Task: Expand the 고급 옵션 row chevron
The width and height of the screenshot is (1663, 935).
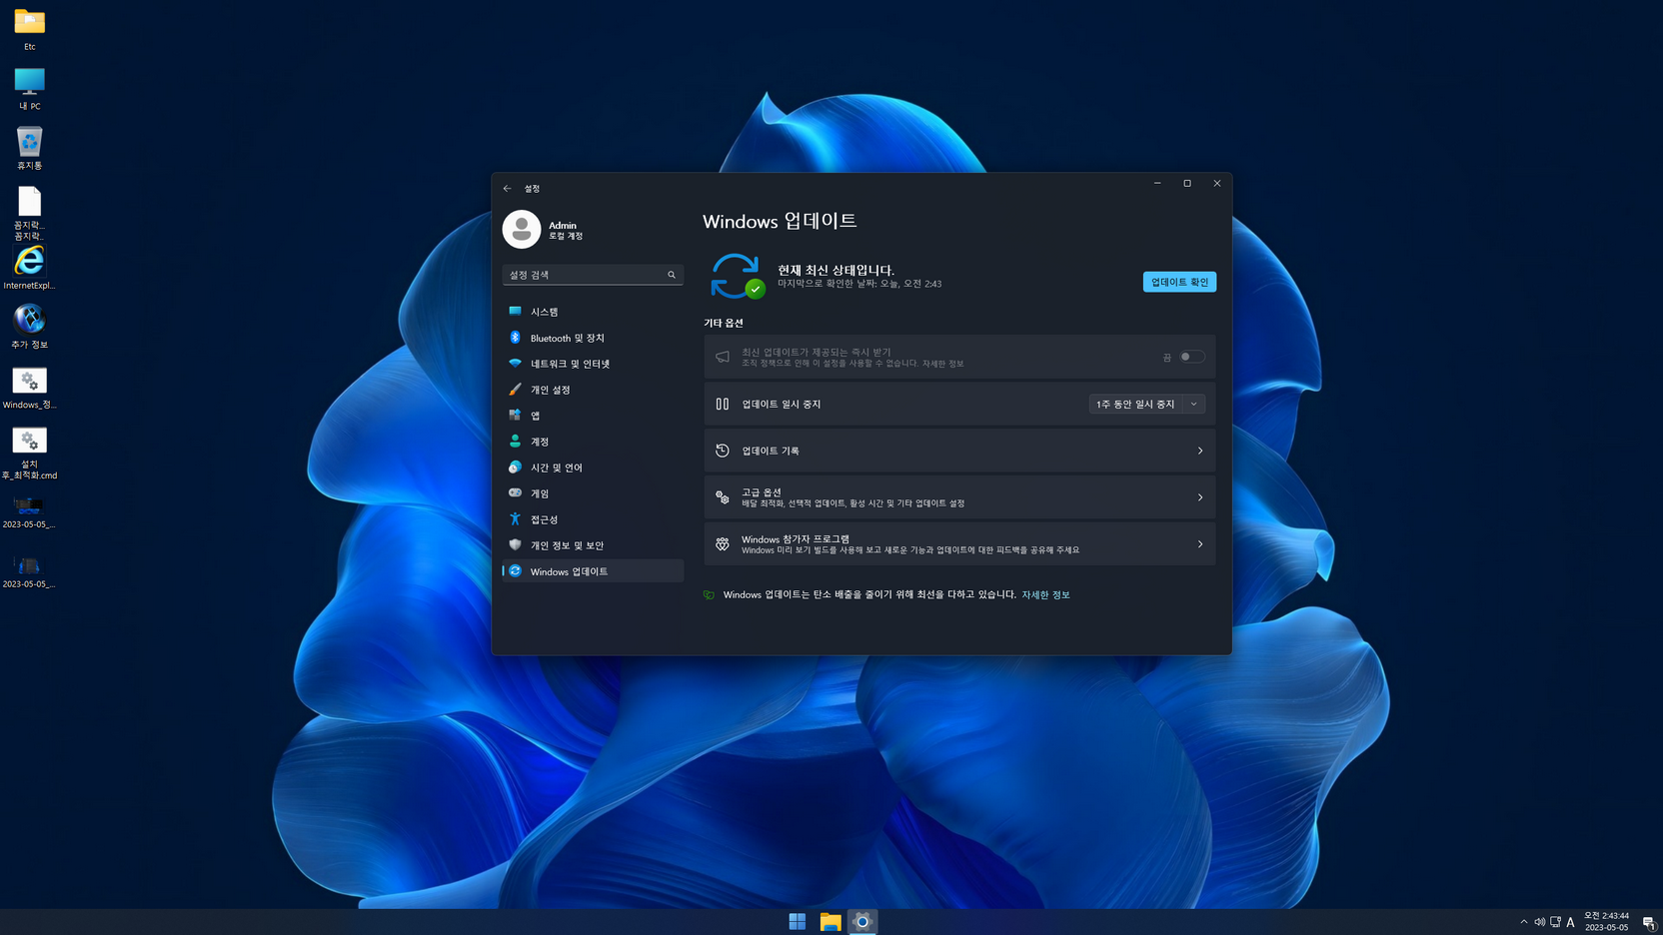Action: point(1200,497)
